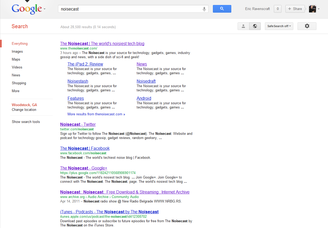328x228 pixels.
Task: Click the blue magnifier search button
Action: click(x=222, y=9)
